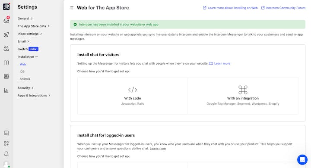Click the external link icon before Learn more about installing

pos(204,8)
